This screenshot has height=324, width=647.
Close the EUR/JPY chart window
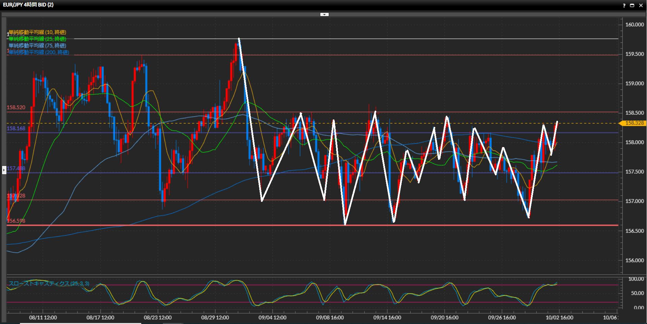click(641, 5)
